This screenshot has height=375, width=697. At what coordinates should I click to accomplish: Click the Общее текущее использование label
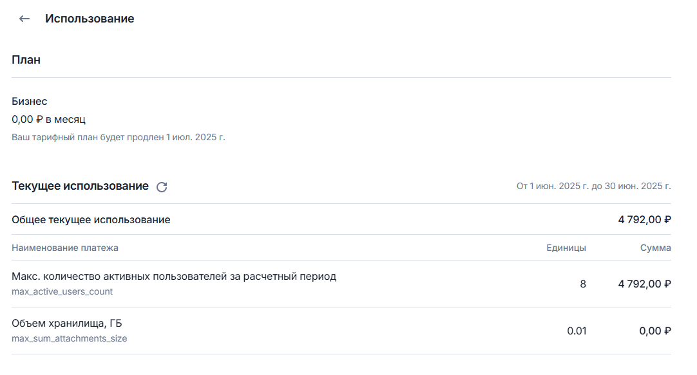91,220
